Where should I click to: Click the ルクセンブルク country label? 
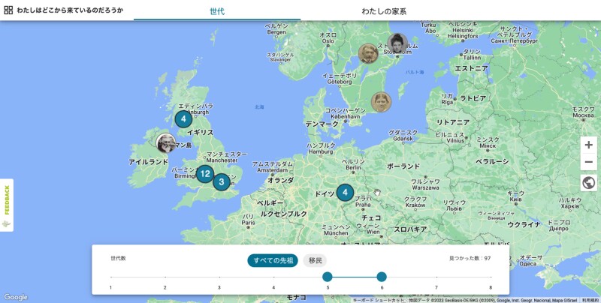284,214
